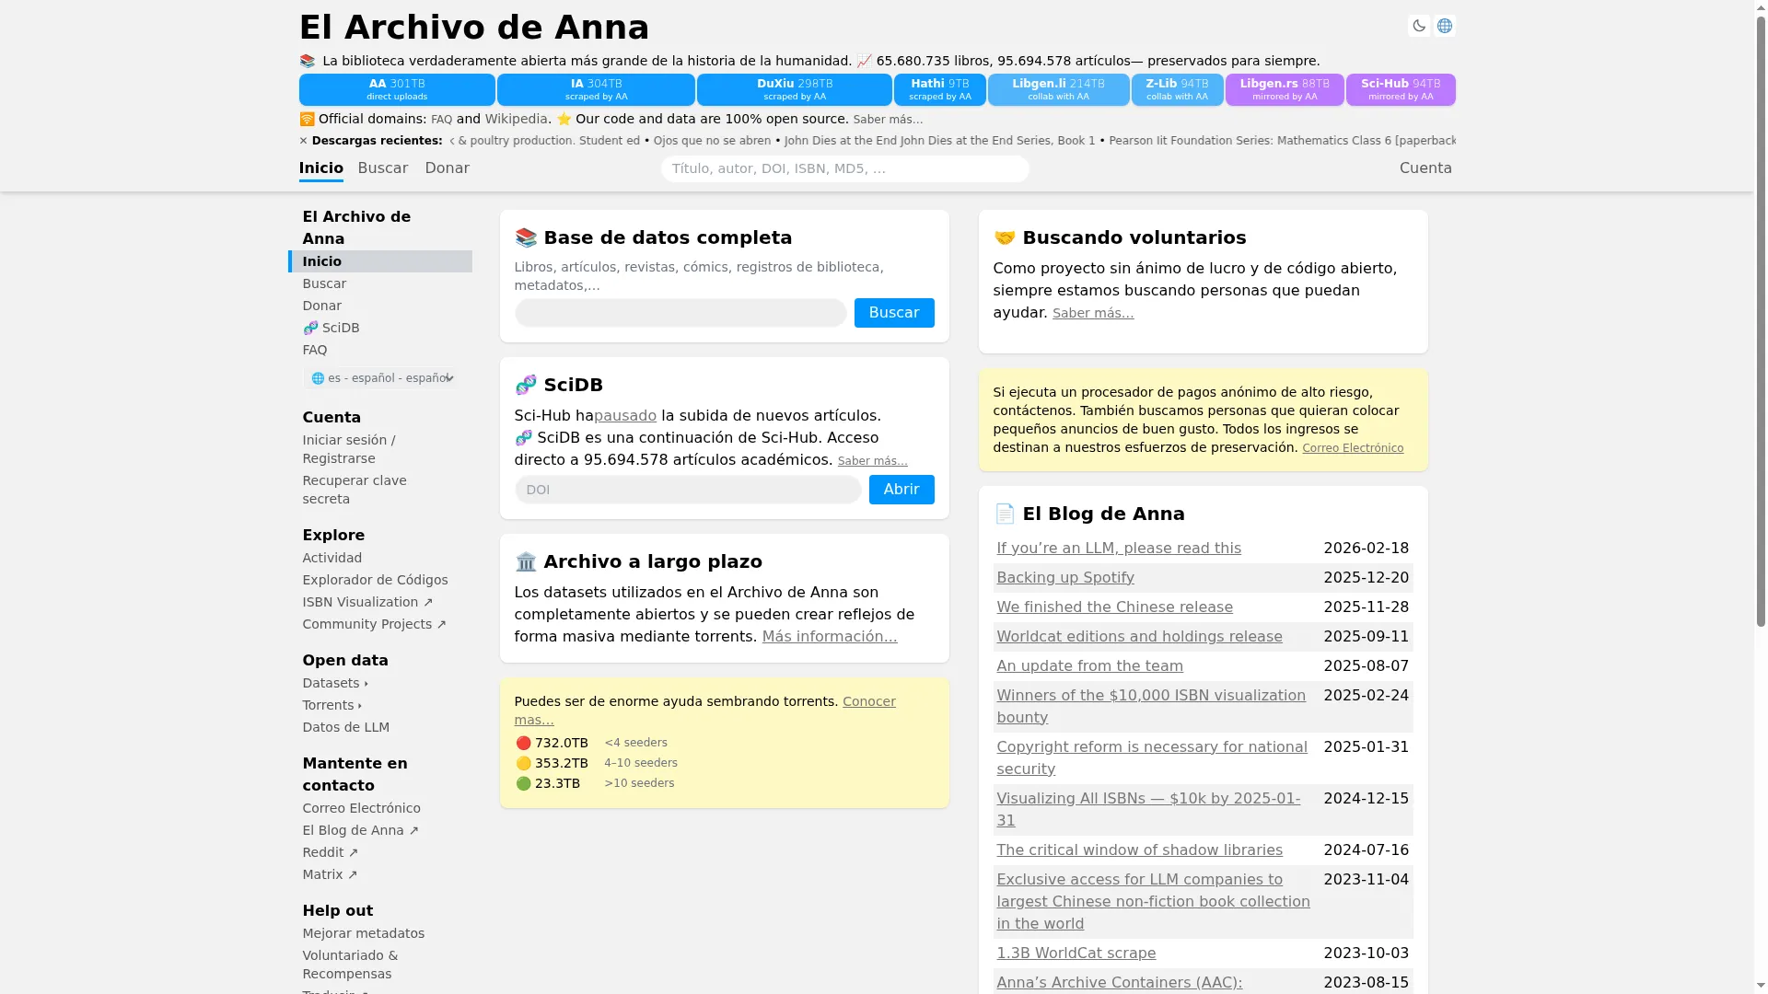Click the Z-Lib 94TB badge
Screen dimensions: 1768x994
(x=1177, y=89)
